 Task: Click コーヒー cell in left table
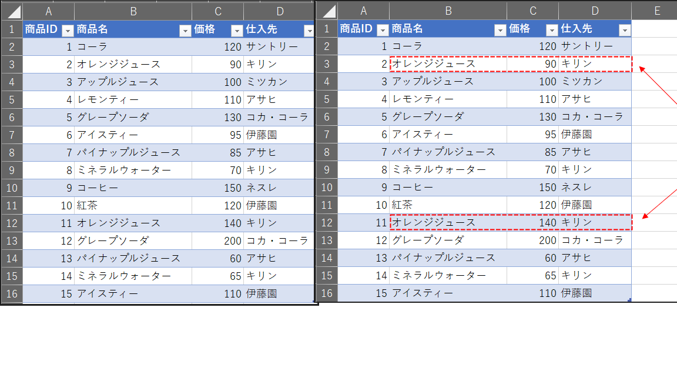coord(133,188)
